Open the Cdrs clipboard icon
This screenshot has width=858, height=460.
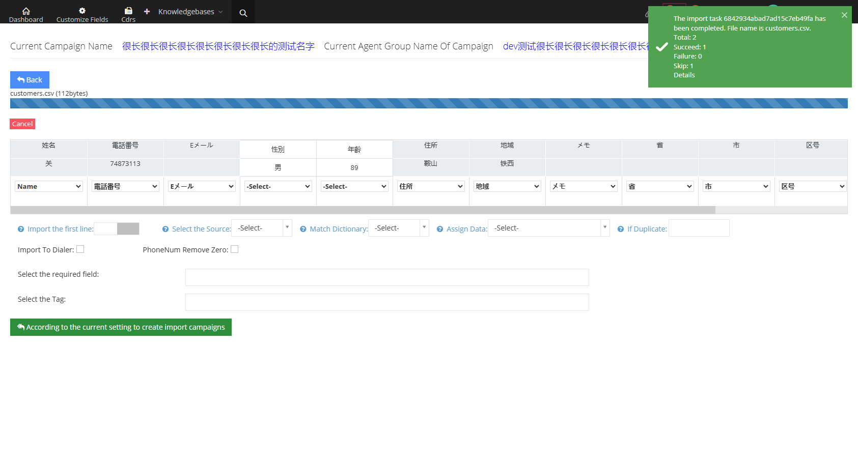tap(128, 11)
